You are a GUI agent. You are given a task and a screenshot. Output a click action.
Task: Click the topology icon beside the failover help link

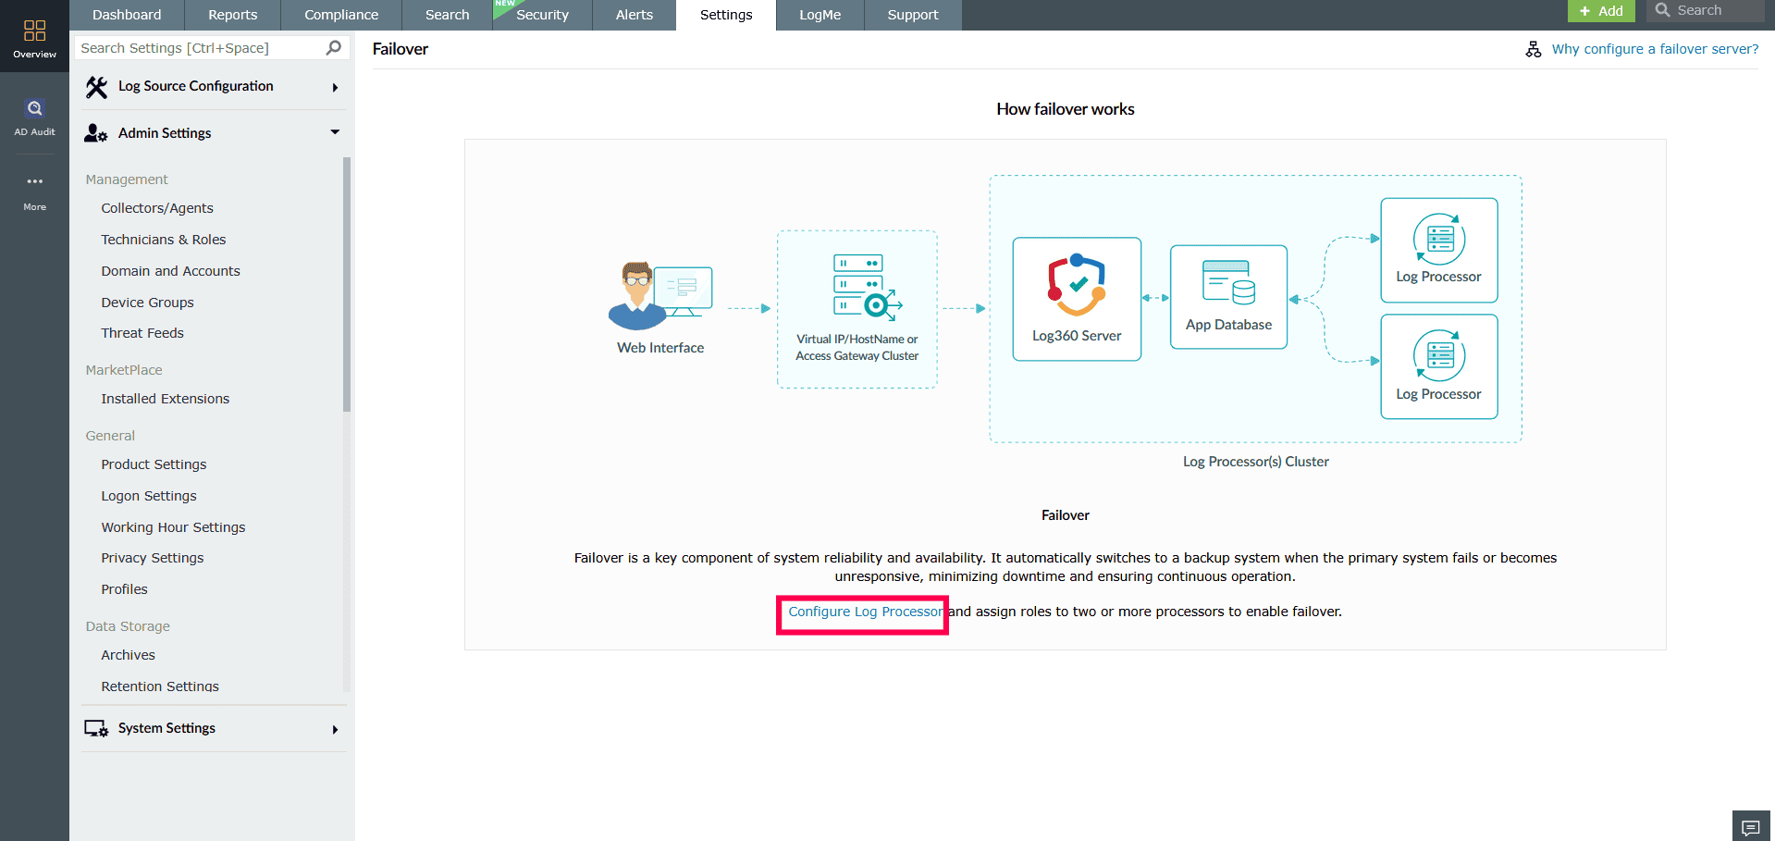(1533, 48)
